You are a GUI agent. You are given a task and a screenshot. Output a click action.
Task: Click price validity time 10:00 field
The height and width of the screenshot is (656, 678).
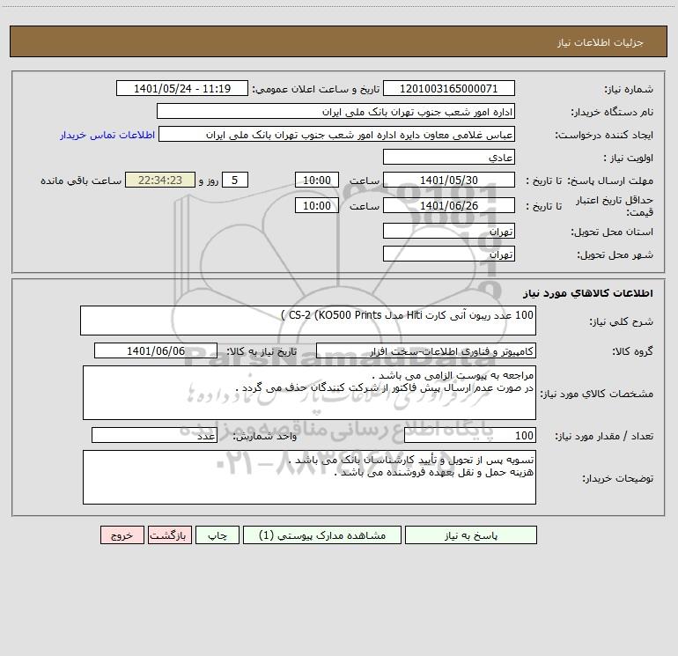click(316, 205)
